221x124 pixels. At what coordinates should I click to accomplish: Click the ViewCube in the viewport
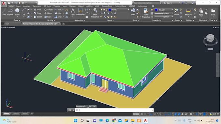[x=210, y=38]
